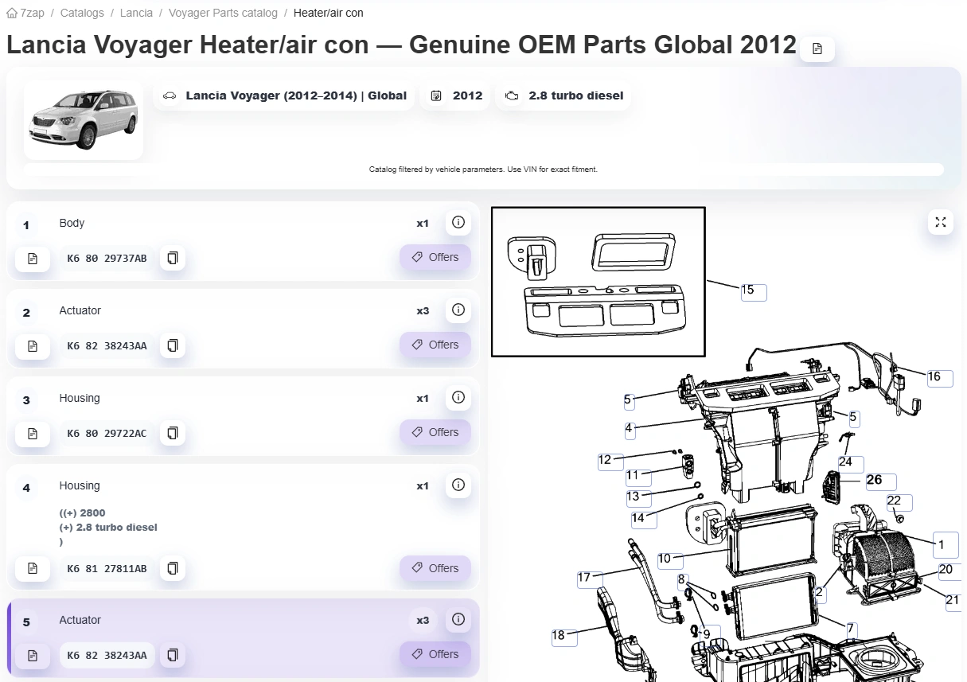
Task: Select diagram callout 1
Action: (946, 546)
